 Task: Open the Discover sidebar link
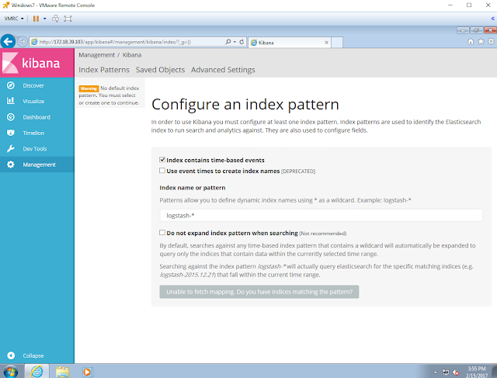point(33,85)
